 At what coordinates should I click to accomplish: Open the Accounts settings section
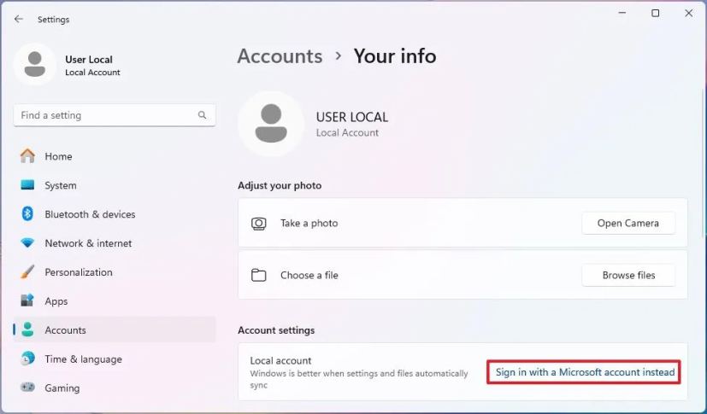coord(65,330)
